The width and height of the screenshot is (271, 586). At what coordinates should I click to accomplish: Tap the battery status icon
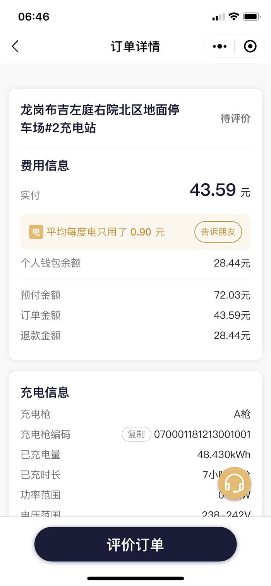point(251,17)
